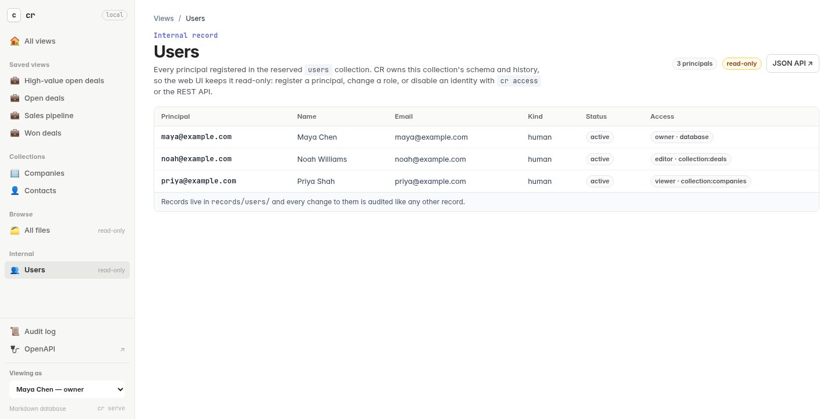Click the active badge in Priya Shah's row
This screenshot has height=419, width=838.
click(600, 181)
